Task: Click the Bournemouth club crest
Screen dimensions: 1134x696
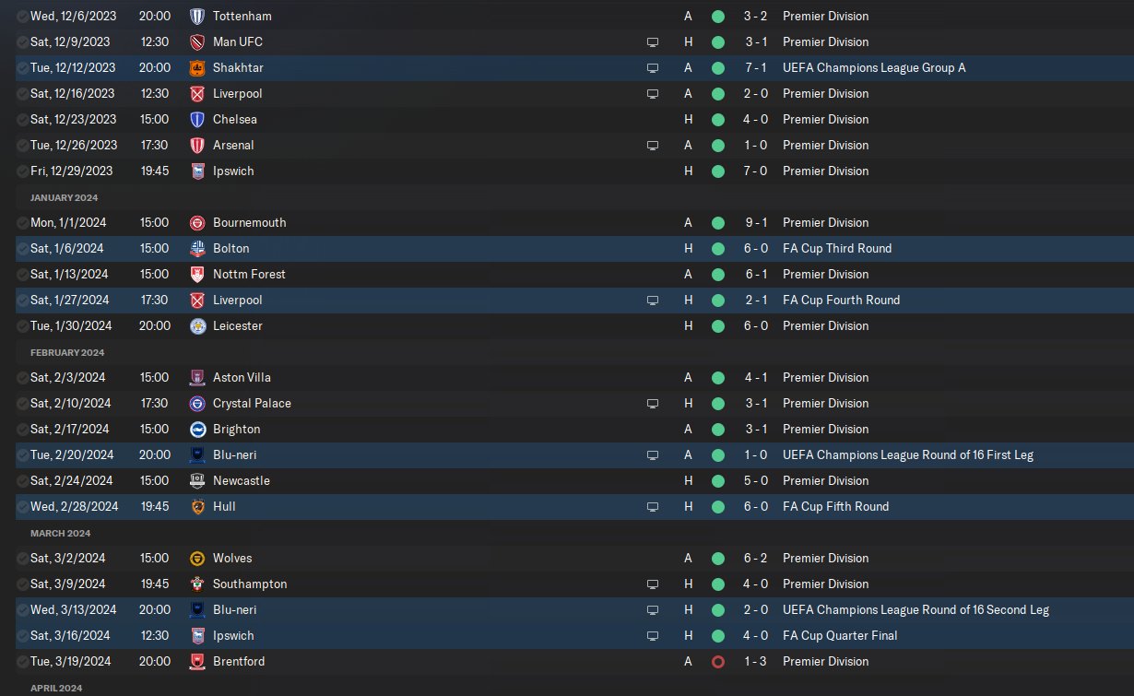Action: click(196, 222)
